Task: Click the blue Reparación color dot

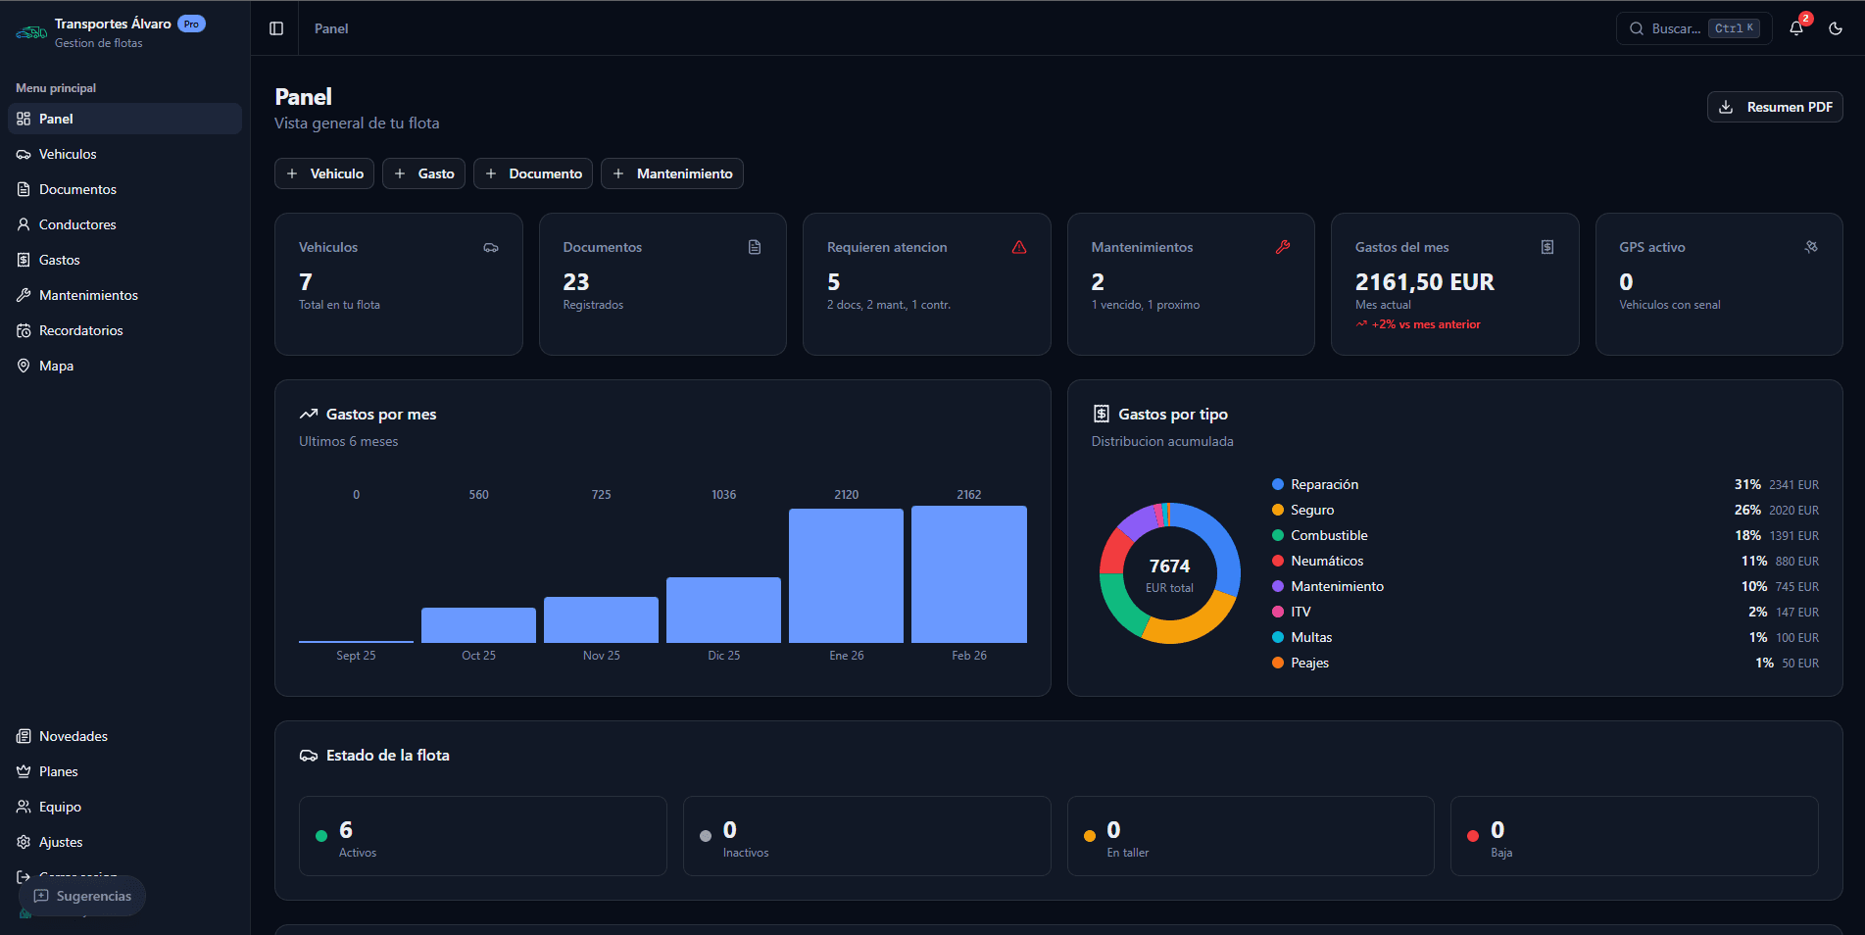Action: point(1277,483)
